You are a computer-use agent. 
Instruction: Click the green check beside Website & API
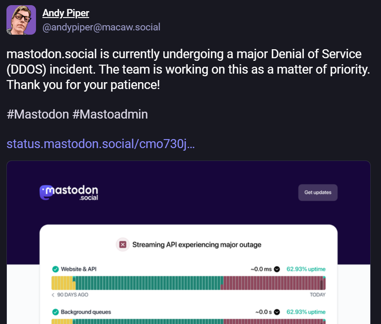55,269
